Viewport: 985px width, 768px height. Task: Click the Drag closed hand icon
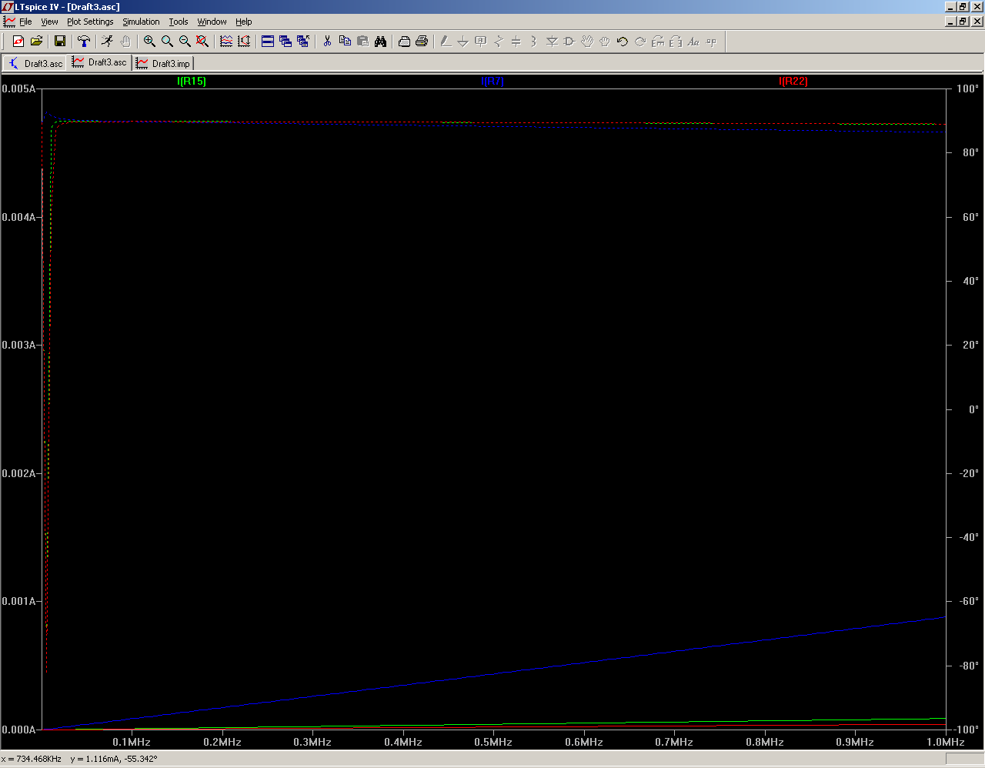[x=605, y=42]
